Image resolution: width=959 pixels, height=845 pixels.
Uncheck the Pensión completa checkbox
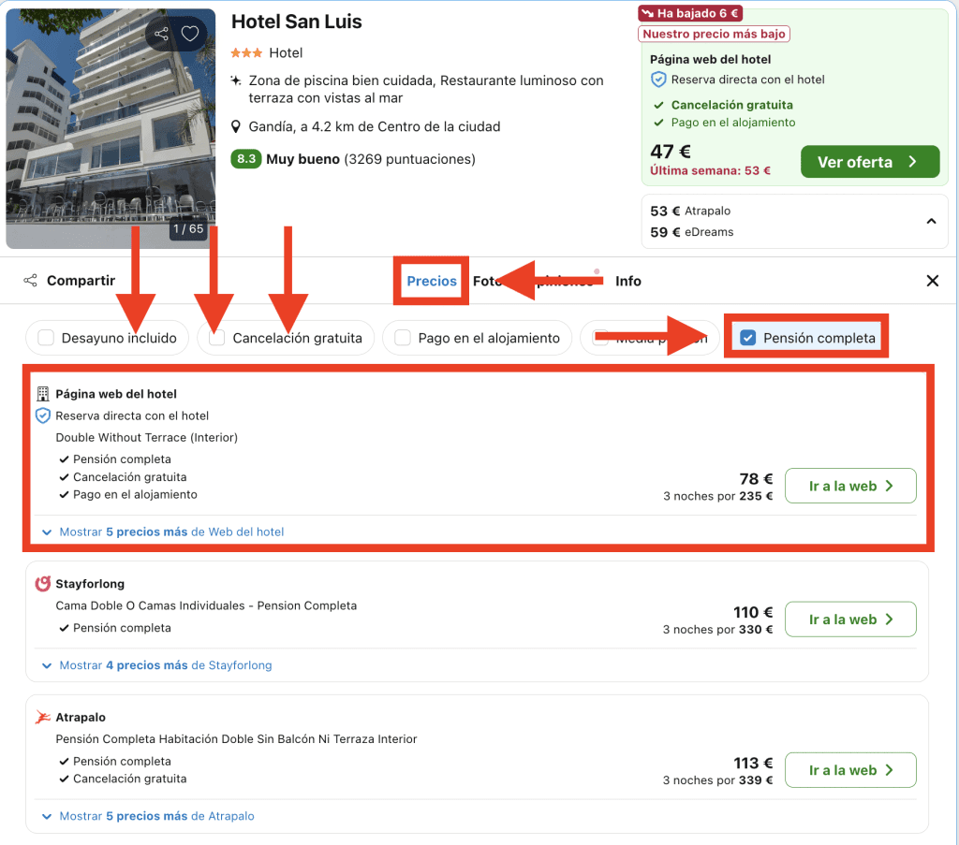pos(747,338)
